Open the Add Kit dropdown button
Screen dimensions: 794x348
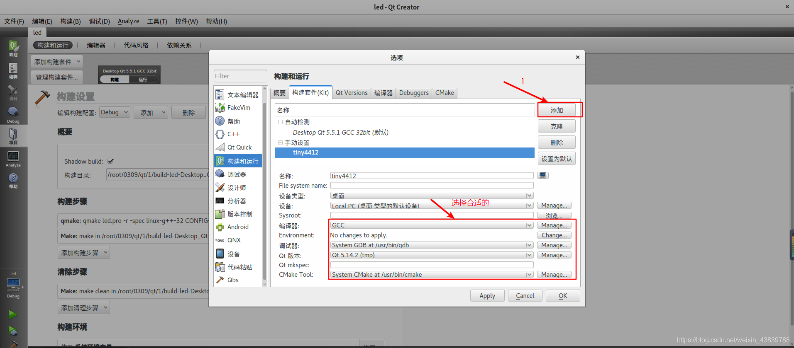coord(56,62)
